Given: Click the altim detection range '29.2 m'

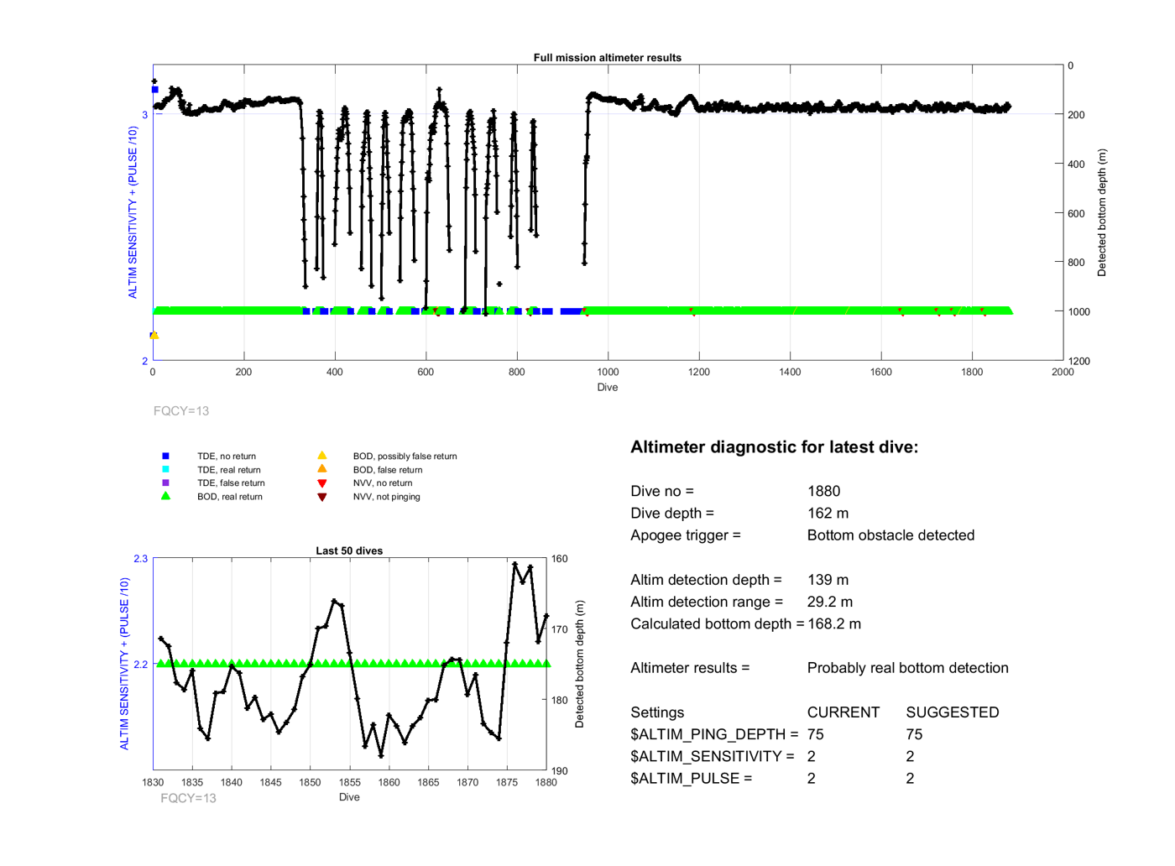Looking at the screenshot, I should click(x=830, y=602).
